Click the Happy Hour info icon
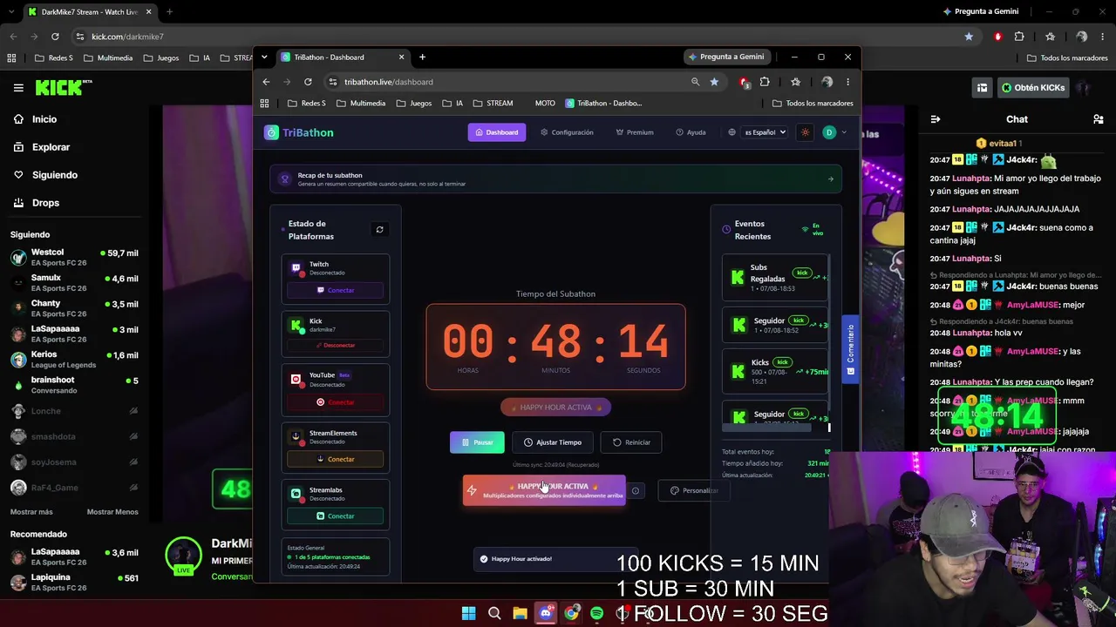This screenshot has width=1116, height=627. [636, 491]
